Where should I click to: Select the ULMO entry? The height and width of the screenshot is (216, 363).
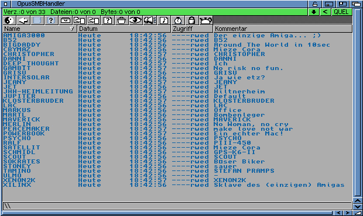pyautogui.click(x=12, y=175)
